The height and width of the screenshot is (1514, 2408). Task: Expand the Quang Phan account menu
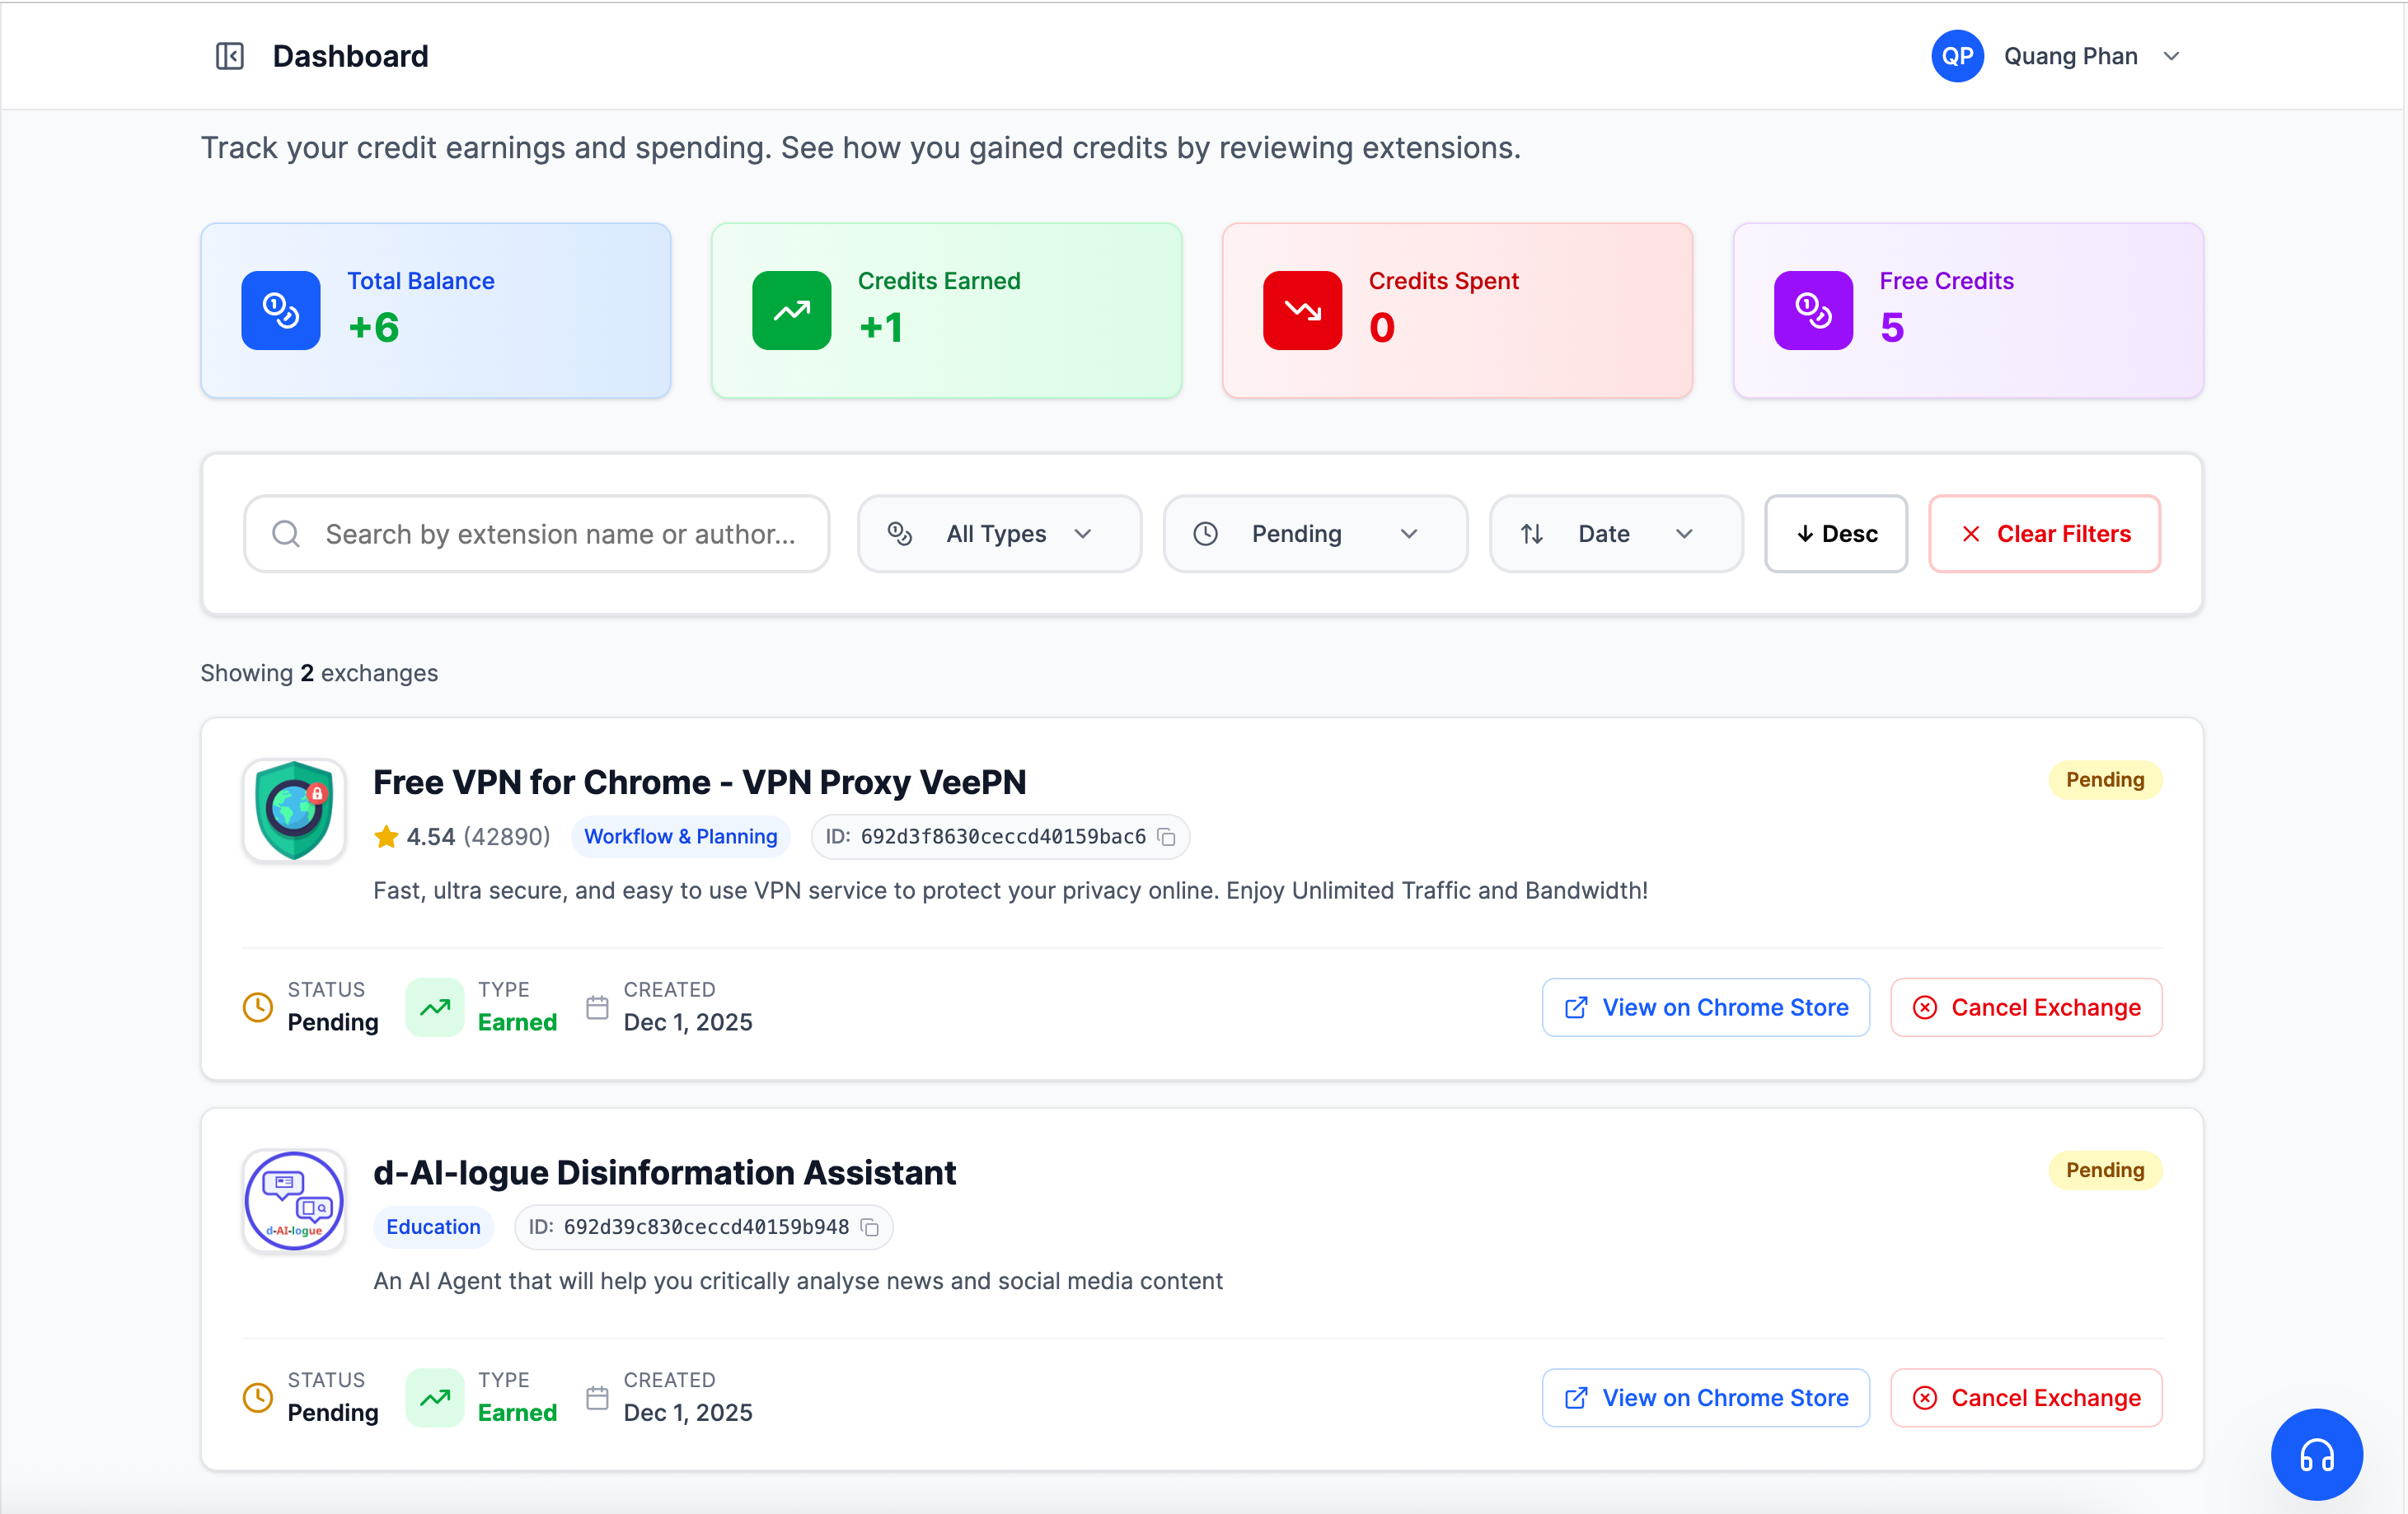(2171, 56)
